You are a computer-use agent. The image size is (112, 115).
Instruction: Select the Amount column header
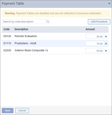(90, 29)
